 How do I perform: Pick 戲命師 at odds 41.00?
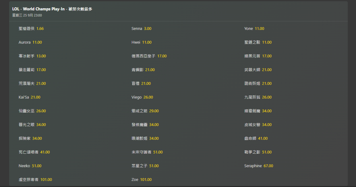click(x=256, y=139)
